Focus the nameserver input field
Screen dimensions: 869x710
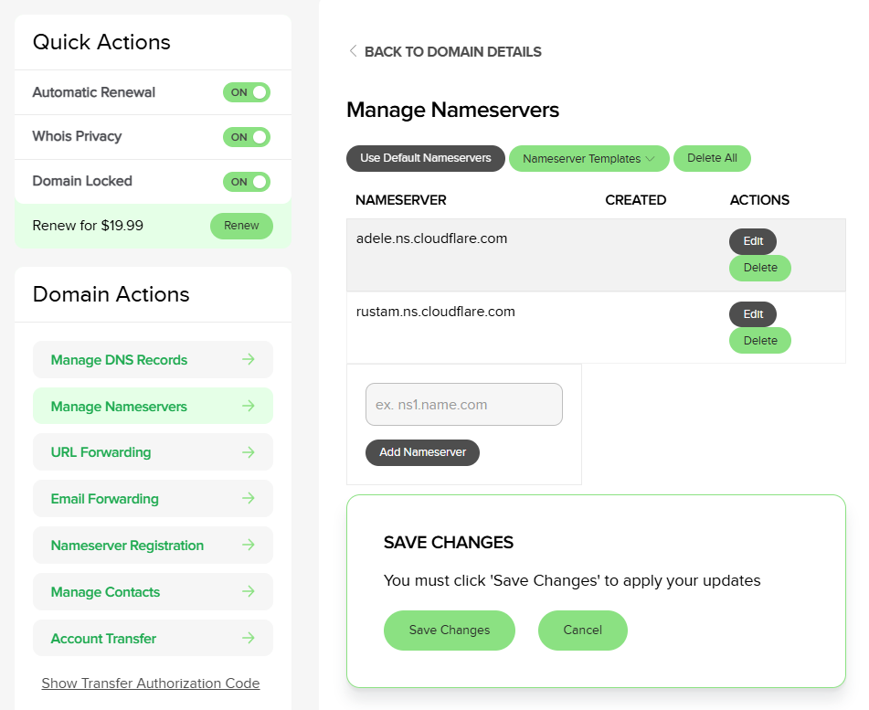463,405
